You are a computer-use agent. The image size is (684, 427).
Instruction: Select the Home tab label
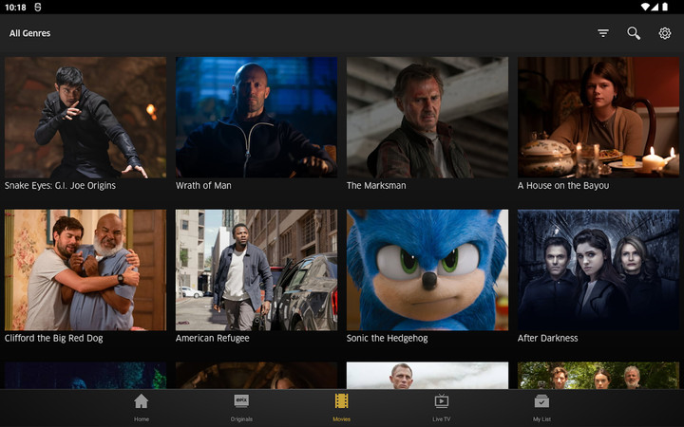pos(141,419)
